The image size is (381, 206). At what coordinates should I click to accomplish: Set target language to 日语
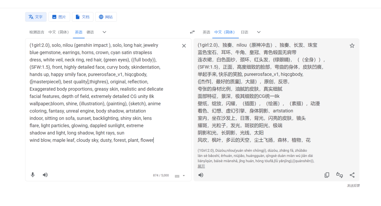(x=244, y=32)
